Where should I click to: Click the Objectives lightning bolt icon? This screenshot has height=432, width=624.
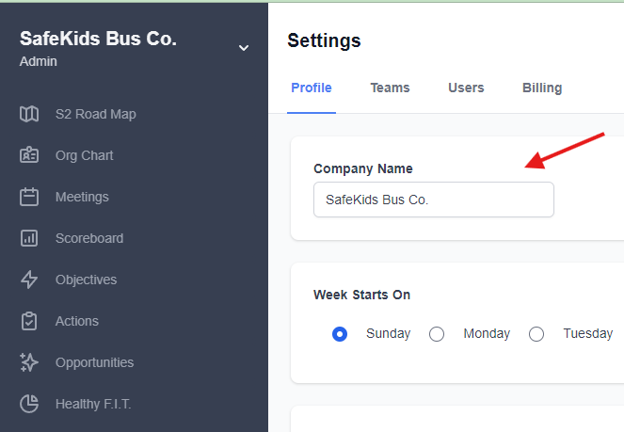[x=29, y=280]
